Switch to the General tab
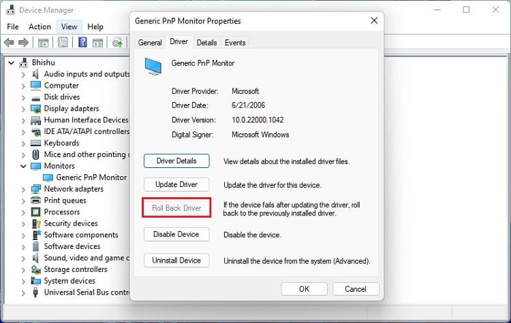The height and width of the screenshot is (323, 511). coord(150,43)
